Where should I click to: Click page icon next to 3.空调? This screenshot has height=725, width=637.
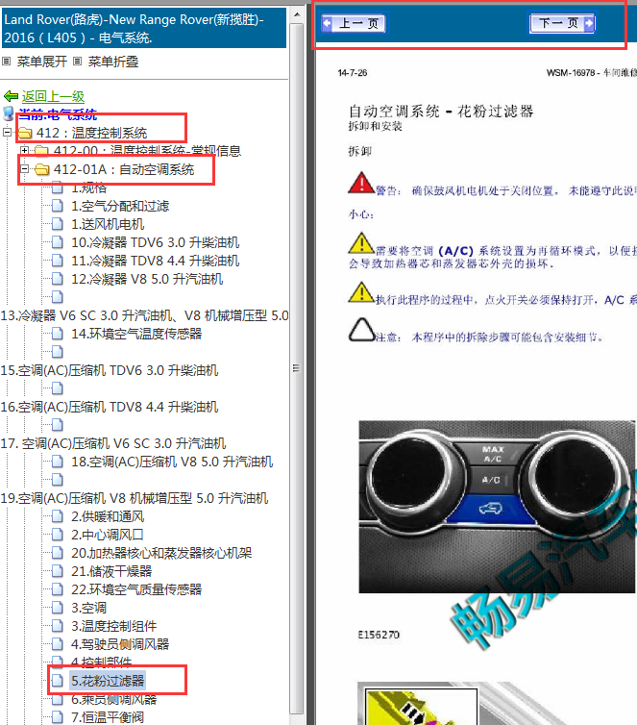[x=58, y=608]
